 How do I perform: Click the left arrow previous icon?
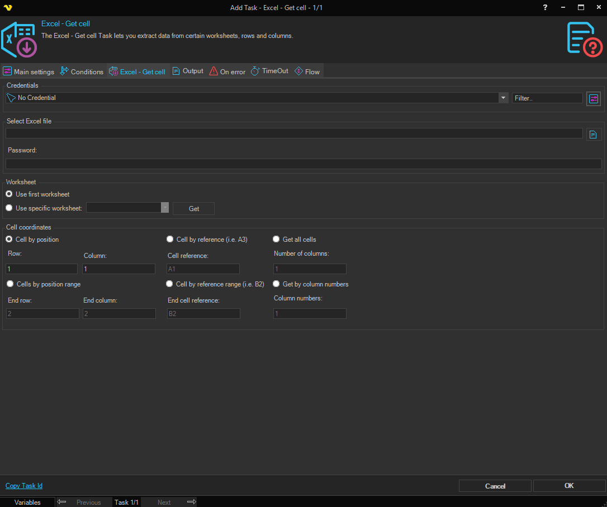(61, 502)
